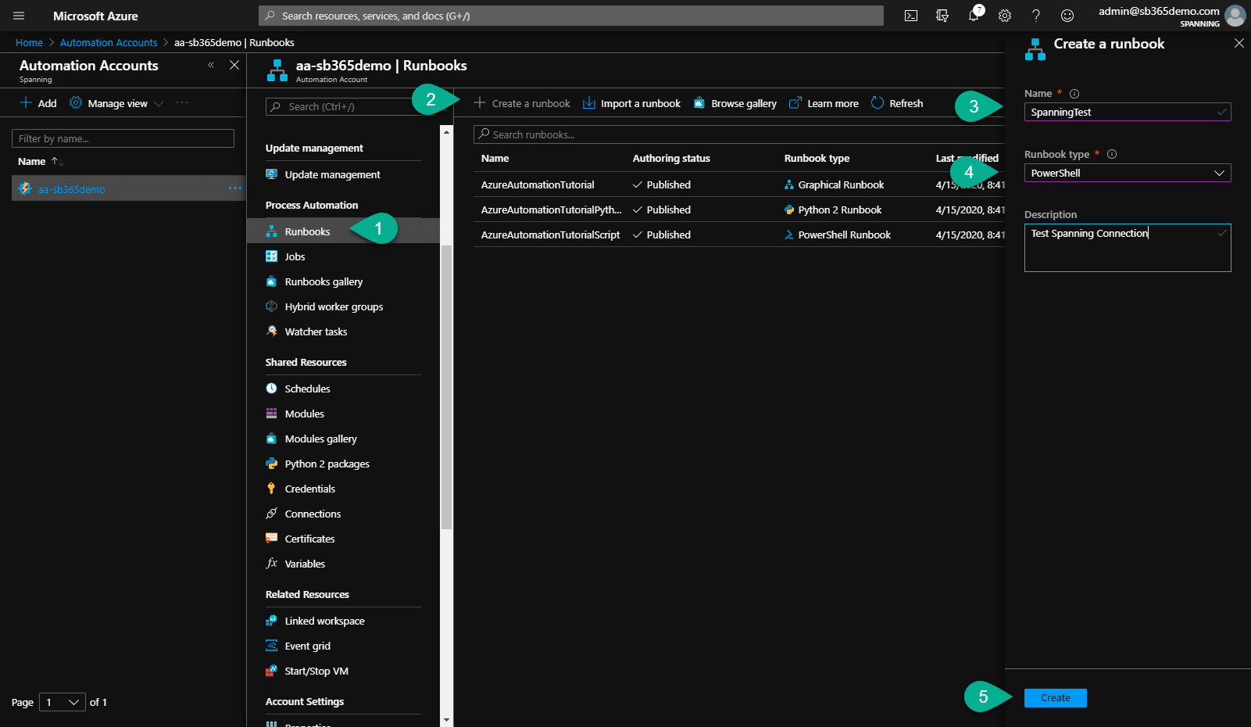1251x727 pixels.
Task: Click the Filter by name field
Action: [x=123, y=138]
